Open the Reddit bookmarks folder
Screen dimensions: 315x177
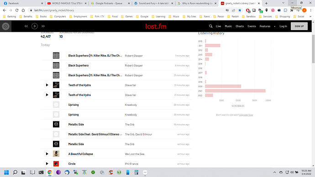[x=233, y=16]
